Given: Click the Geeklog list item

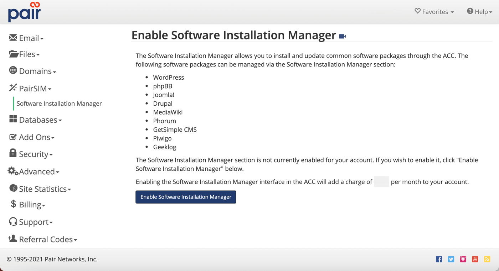Looking at the screenshot, I should coord(165,147).
